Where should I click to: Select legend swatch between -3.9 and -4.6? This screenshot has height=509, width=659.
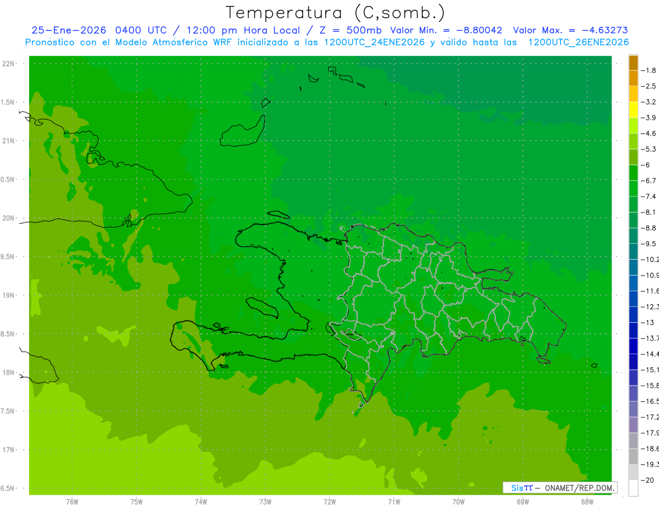coord(633,125)
